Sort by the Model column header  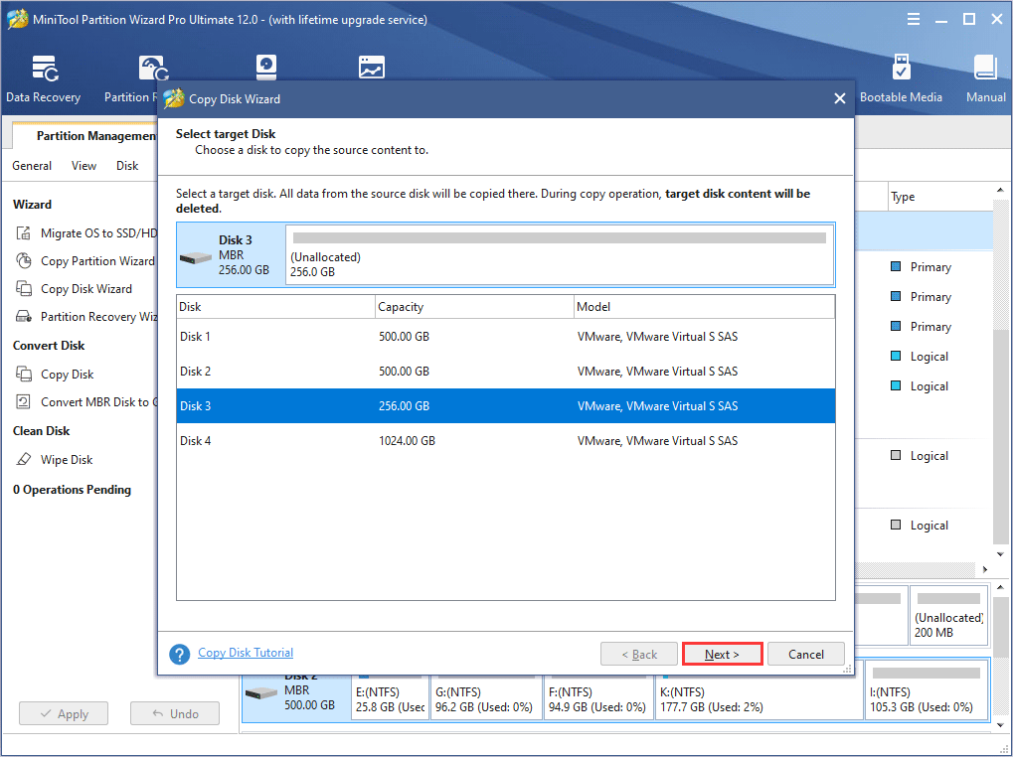pyautogui.click(x=704, y=307)
